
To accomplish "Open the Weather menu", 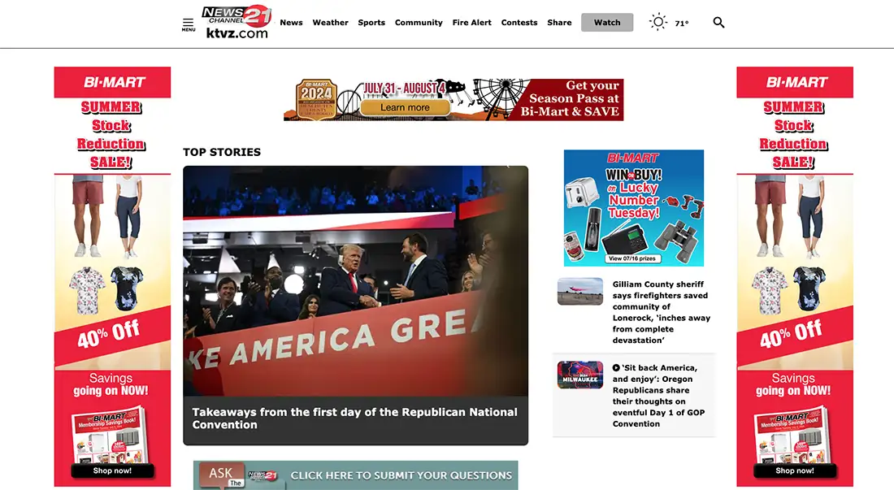I will click(330, 22).
